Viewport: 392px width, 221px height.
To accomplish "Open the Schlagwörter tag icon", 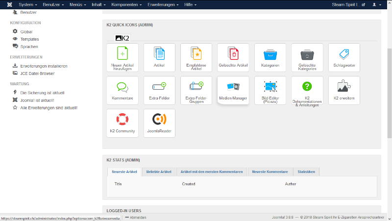I will click(x=344, y=57).
